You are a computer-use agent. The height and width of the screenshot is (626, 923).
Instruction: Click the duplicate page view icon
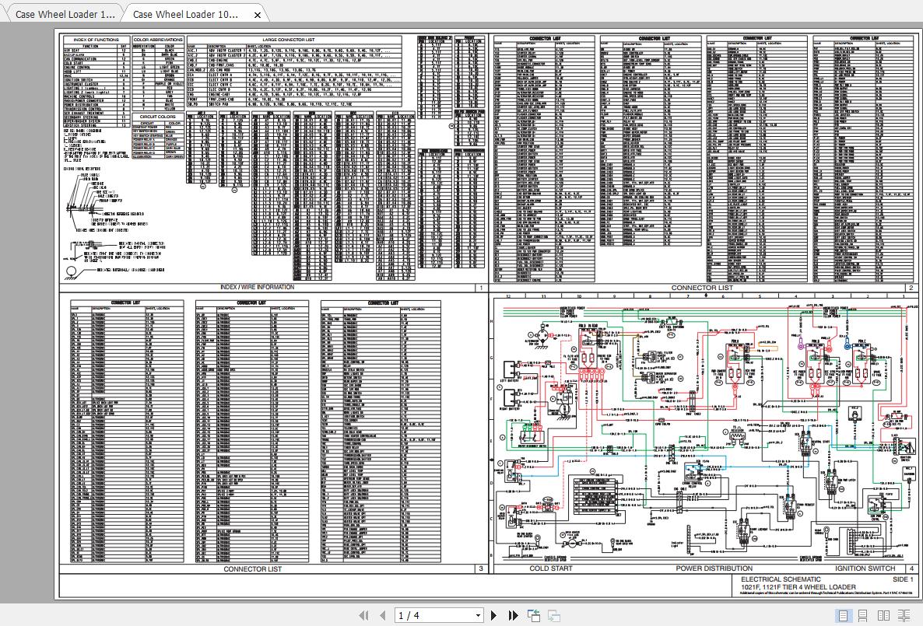point(553,615)
